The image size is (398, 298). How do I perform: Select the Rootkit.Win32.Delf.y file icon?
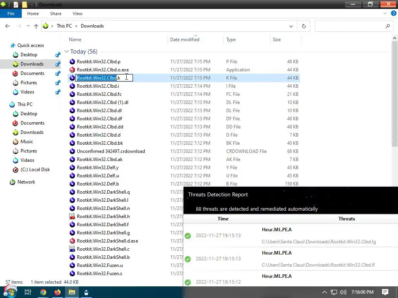click(x=72, y=168)
